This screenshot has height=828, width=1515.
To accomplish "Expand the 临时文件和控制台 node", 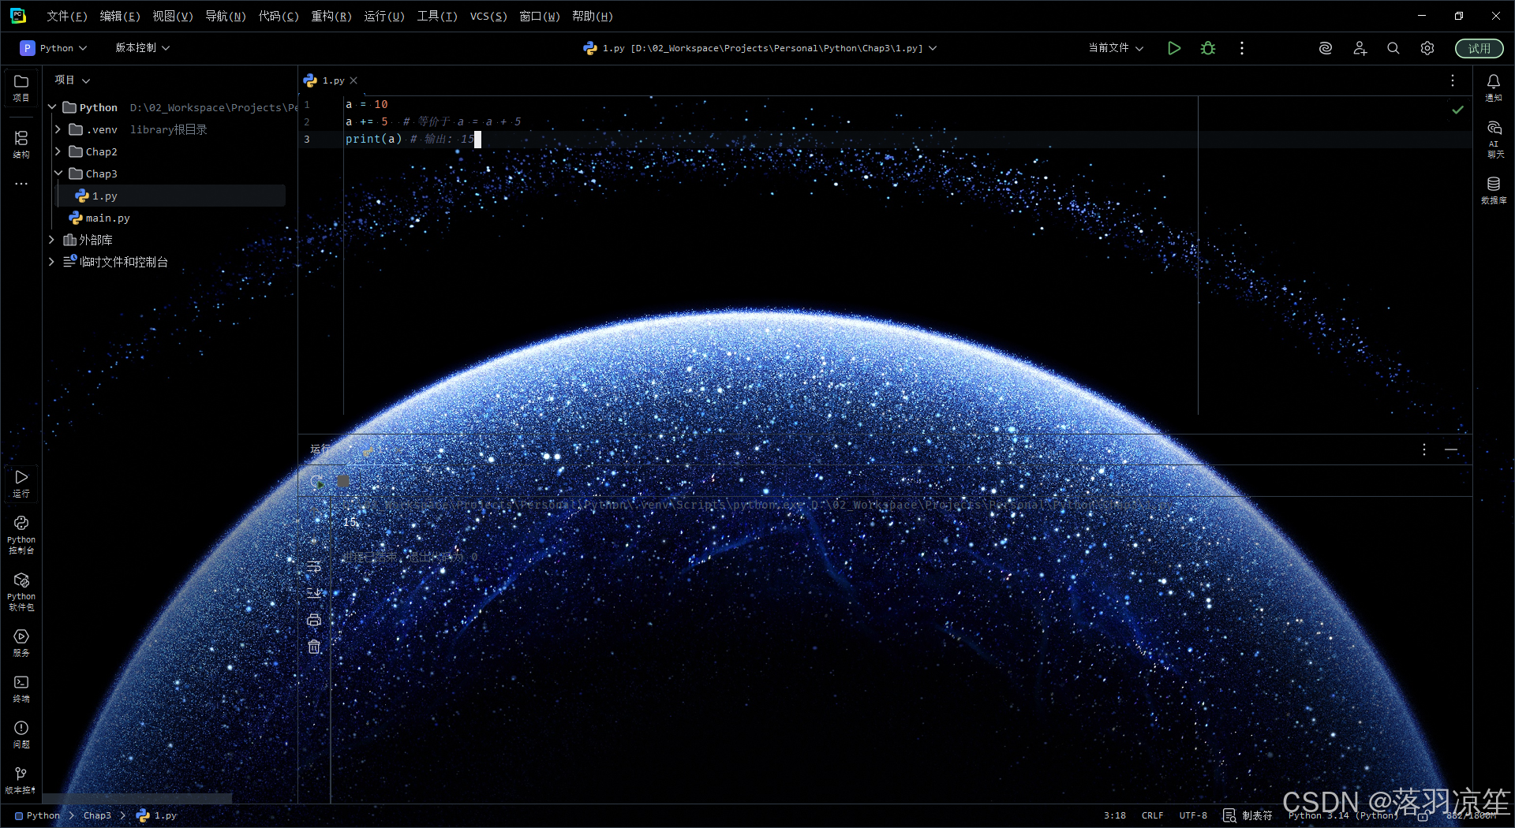I will (52, 262).
